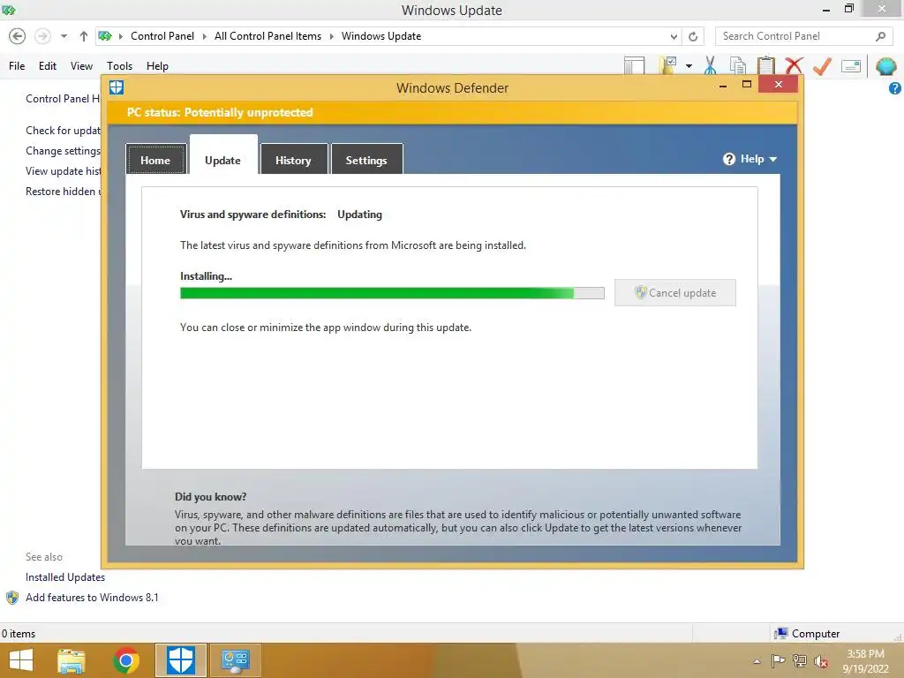Open the File menu
The width and height of the screenshot is (904, 678).
point(17,65)
